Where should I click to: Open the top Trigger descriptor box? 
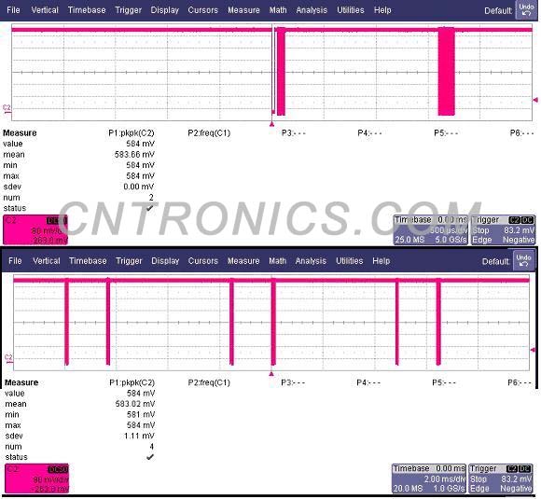tap(503, 229)
